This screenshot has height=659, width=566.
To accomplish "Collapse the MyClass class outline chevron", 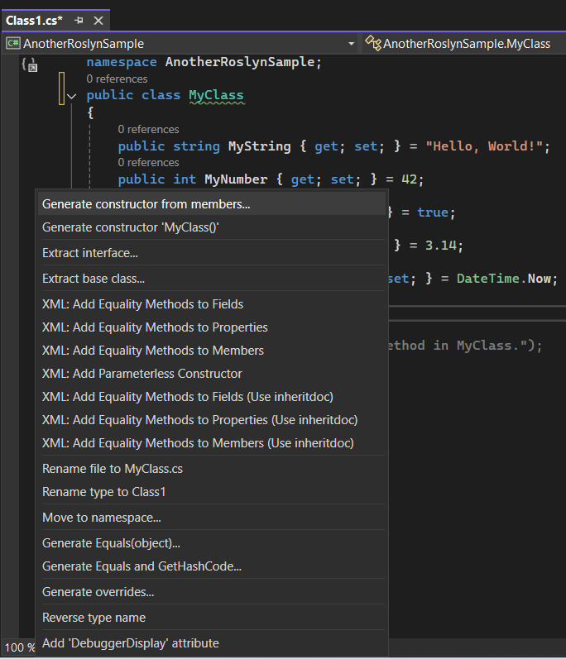I will point(72,96).
